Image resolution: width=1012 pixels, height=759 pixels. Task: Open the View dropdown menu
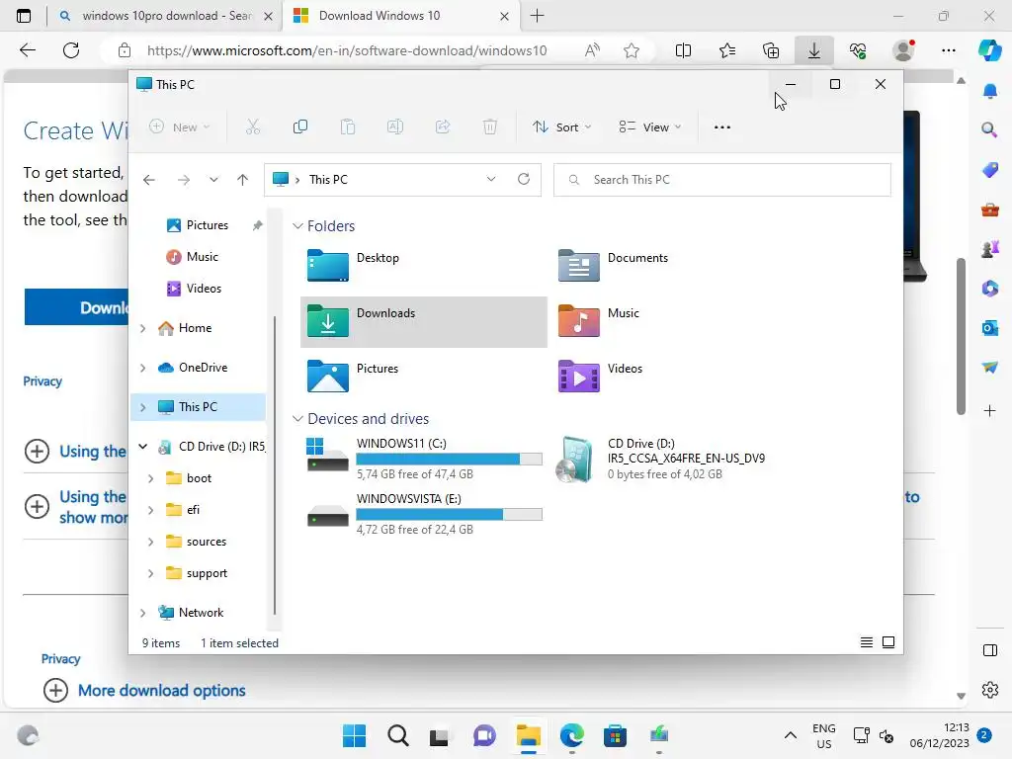[x=650, y=127]
